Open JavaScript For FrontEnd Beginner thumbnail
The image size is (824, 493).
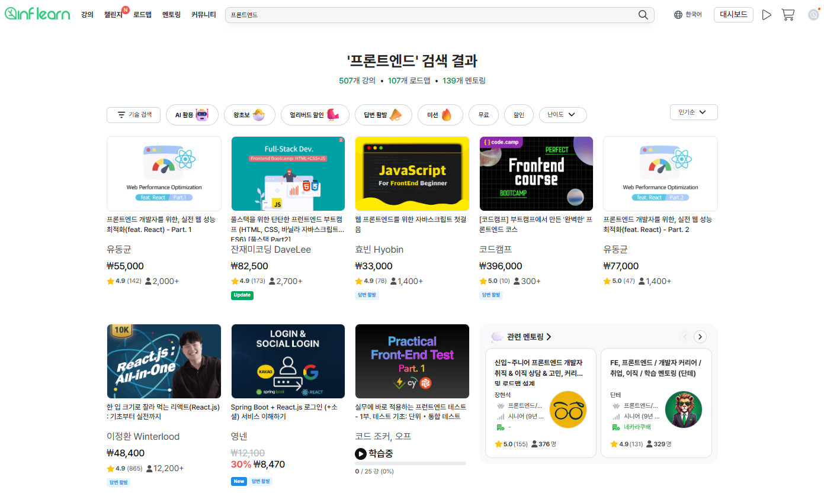point(412,173)
